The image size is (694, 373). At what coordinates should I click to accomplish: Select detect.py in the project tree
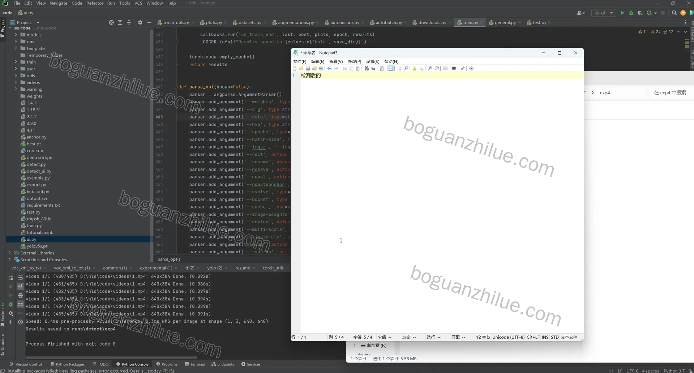tap(36, 164)
